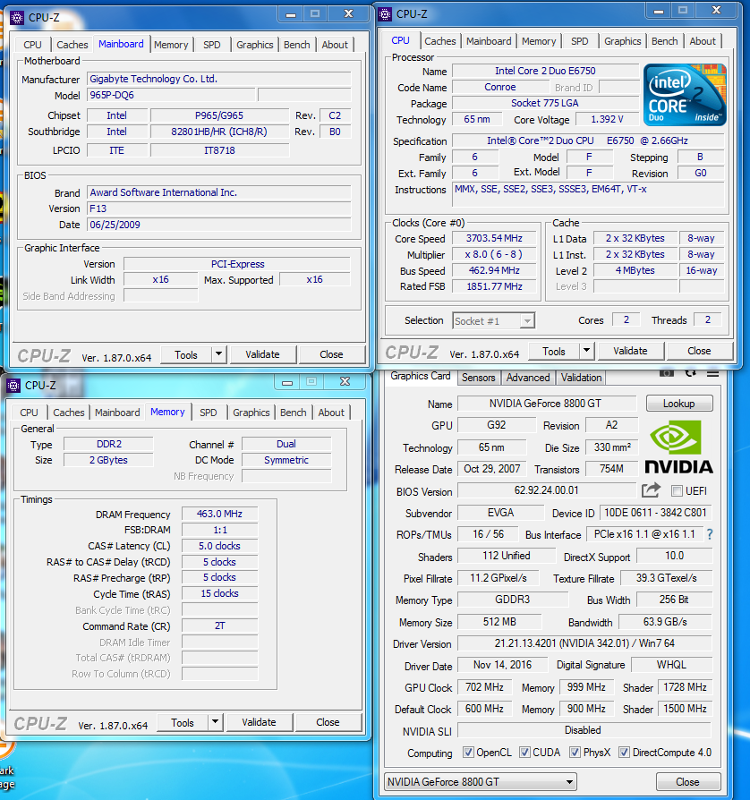The image size is (750, 800).
Task: Click Validate in the Memory CPU-Z window
Action: (x=259, y=722)
